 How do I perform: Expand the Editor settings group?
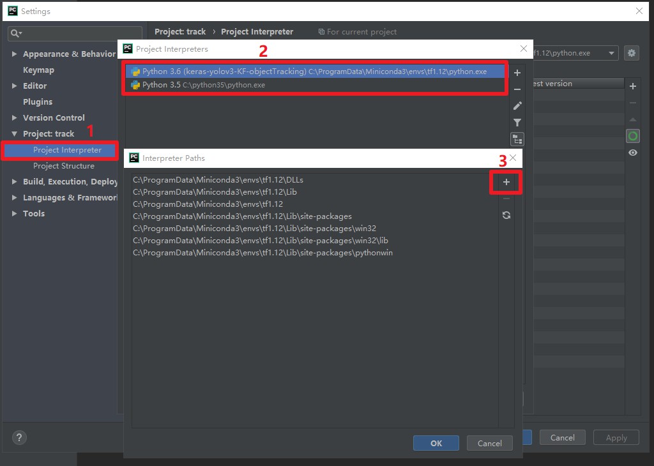[15, 86]
